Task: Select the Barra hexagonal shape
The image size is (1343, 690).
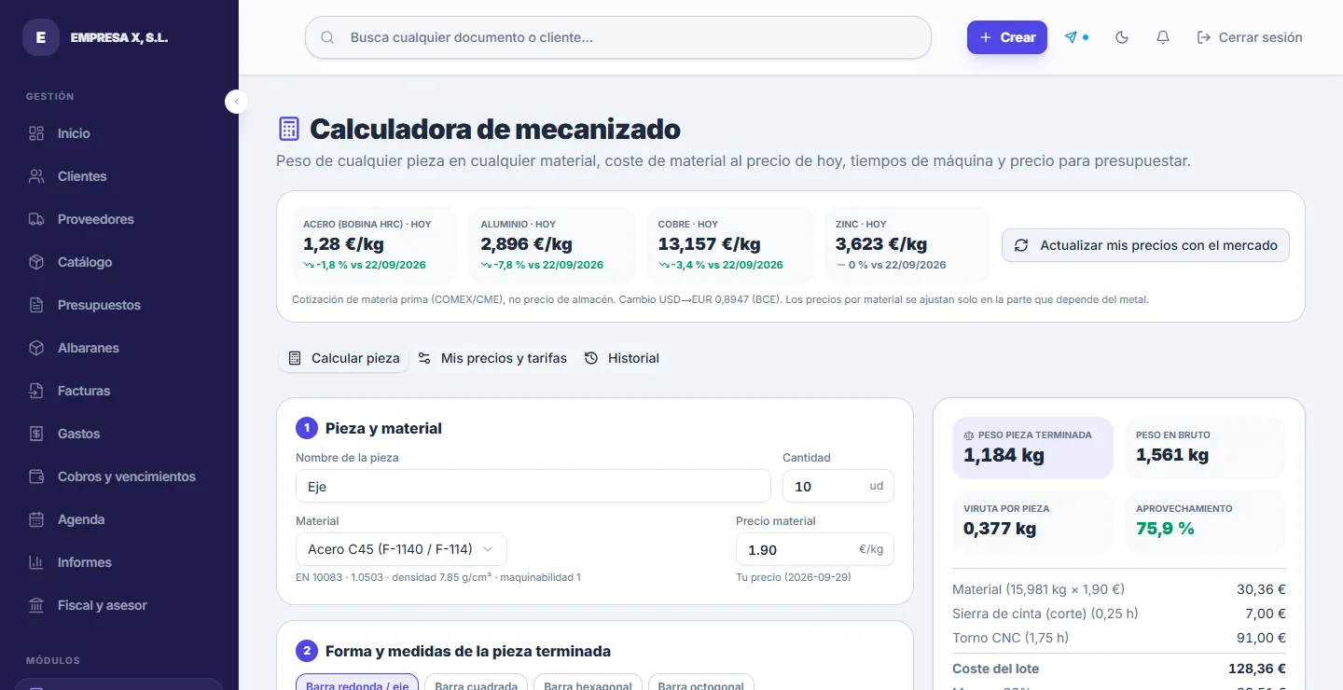Action: click(588, 683)
